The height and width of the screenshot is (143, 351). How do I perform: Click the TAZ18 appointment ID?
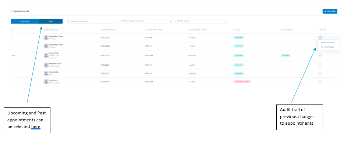pos(13,55)
